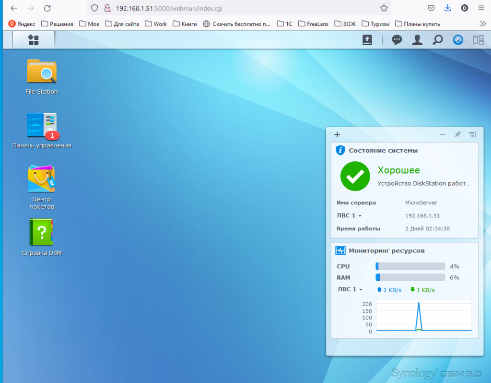491x383 pixels.
Task: Click the tracking protection shield icon
Action: (x=94, y=8)
